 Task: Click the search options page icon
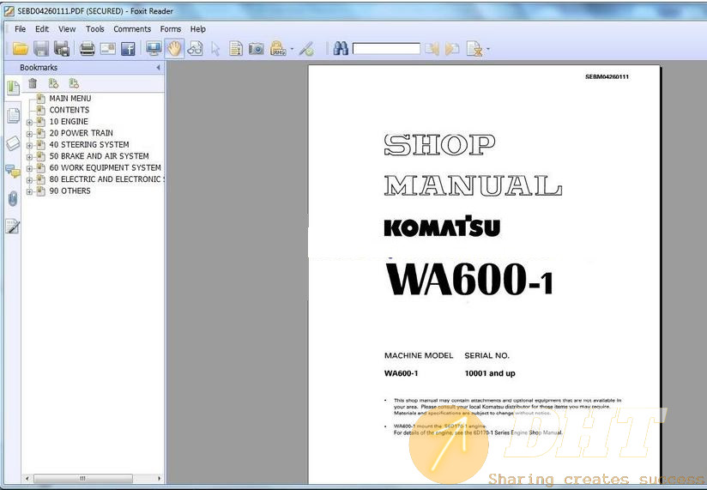point(474,49)
